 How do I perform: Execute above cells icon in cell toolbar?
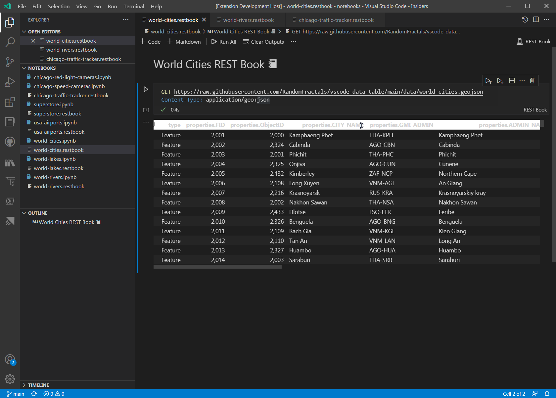point(488,81)
